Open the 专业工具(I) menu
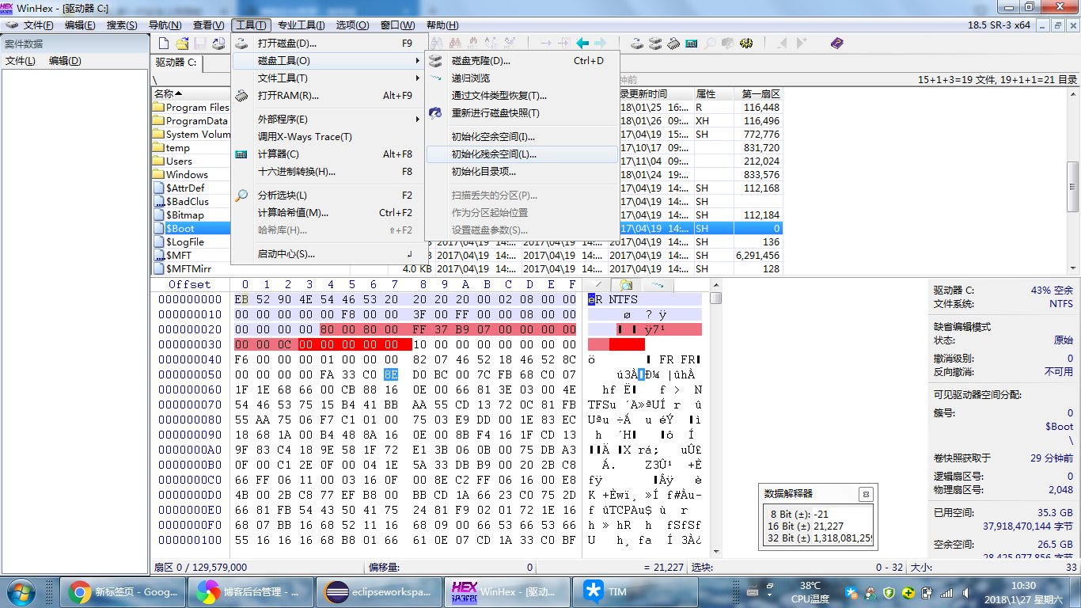The height and width of the screenshot is (608, 1081). tap(301, 25)
